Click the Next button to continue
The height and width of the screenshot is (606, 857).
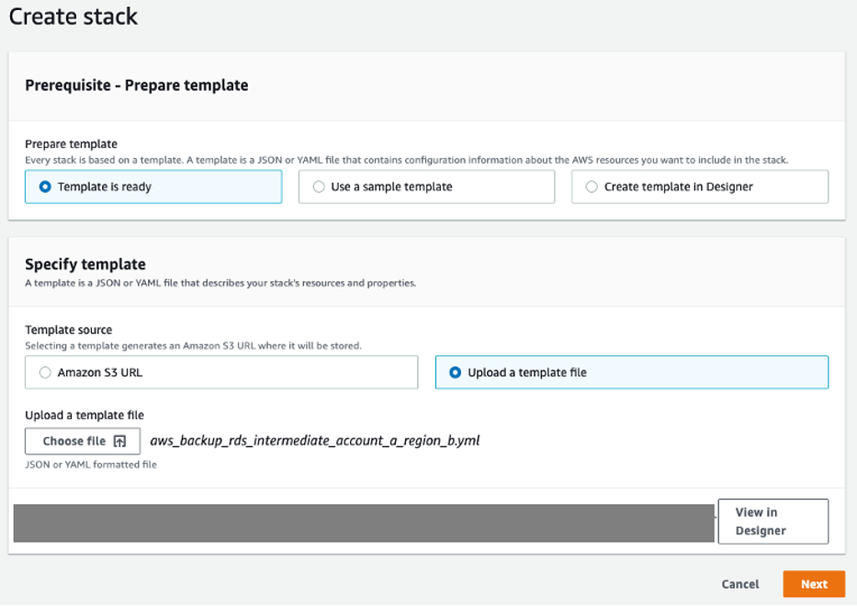pyautogui.click(x=814, y=584)
